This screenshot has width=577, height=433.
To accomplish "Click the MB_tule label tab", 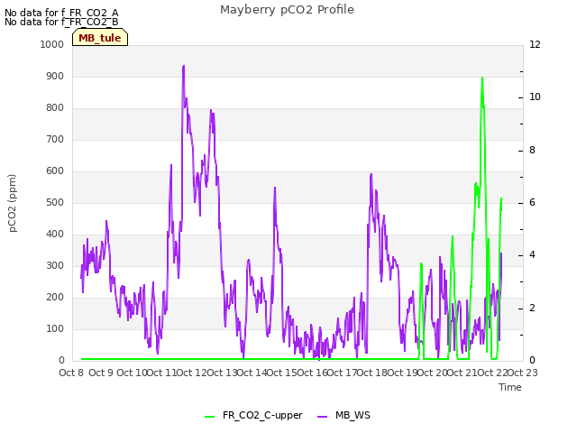I will click(100, 38).
